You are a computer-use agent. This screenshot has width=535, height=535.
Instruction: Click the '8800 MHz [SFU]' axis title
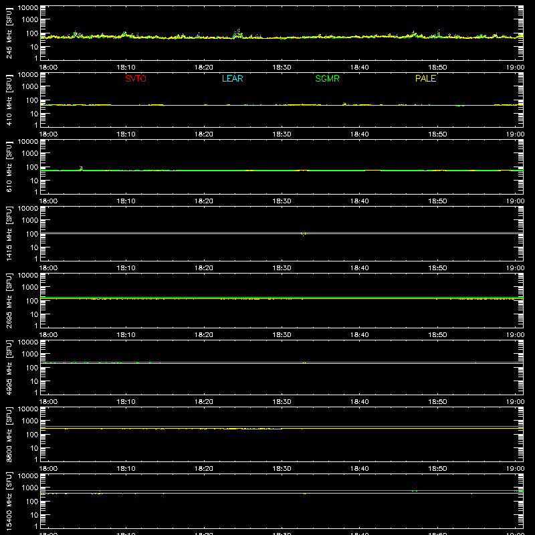point(9,434)
